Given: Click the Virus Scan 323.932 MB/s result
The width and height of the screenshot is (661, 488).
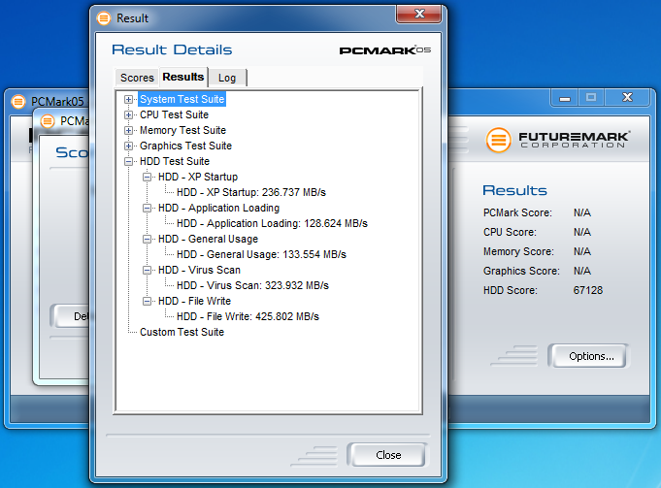Looking at the screenshot, I should point(252,286).
